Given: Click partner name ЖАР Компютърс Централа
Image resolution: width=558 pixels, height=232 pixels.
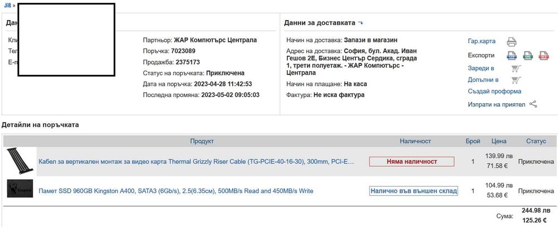Looking at the screenshot, I should (215, 40).
